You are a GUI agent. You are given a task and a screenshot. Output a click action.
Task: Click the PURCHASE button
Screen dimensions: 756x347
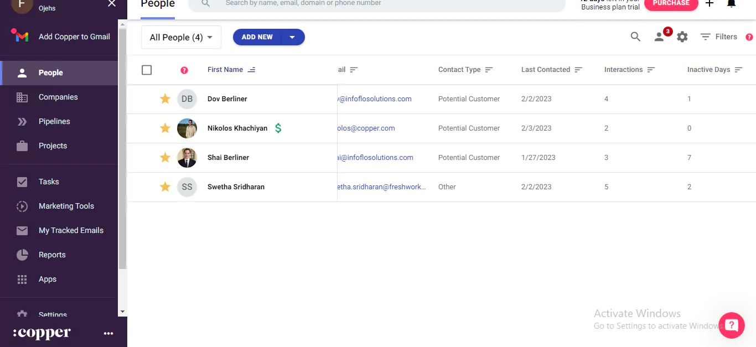click(671, 3)
